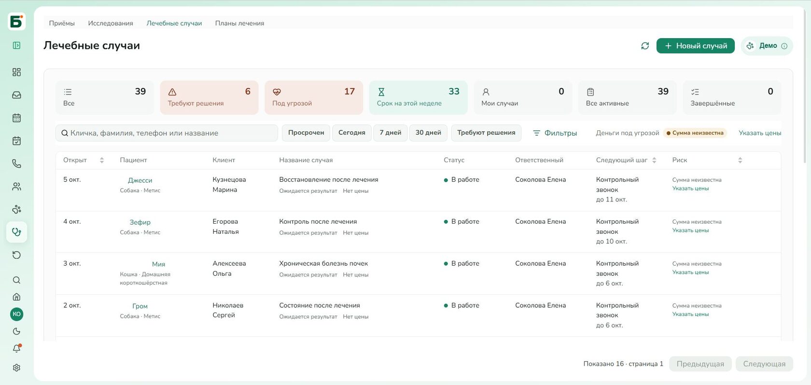Toggle the sidebar collapse panel icon
The width and height of the screenshot is (811, 385).
click(x=16, y=45)
